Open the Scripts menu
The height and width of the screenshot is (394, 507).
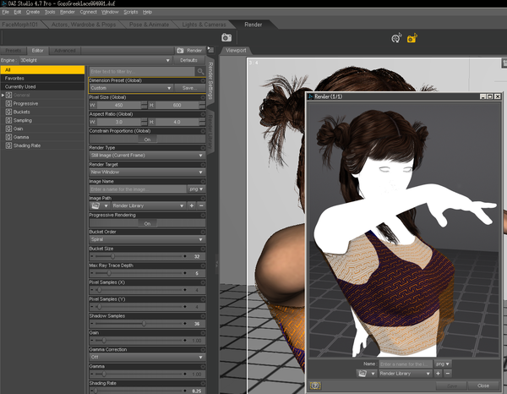131,12
